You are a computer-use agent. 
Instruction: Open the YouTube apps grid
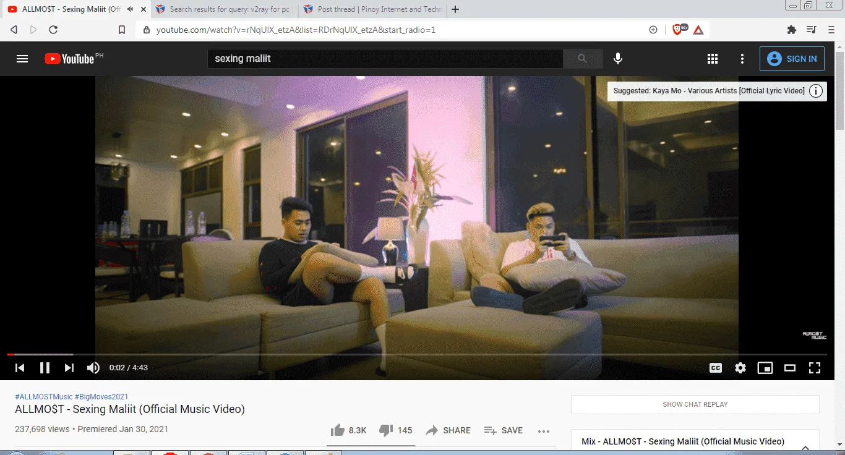point(713,59)
